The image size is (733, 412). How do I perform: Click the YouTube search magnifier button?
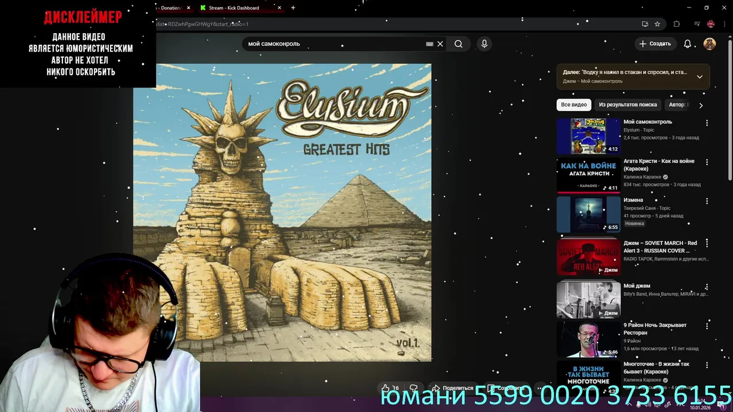pyautogui.click(x=458, y=44)
